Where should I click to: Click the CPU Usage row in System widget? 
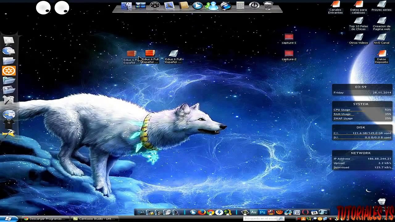click(362, 110)
